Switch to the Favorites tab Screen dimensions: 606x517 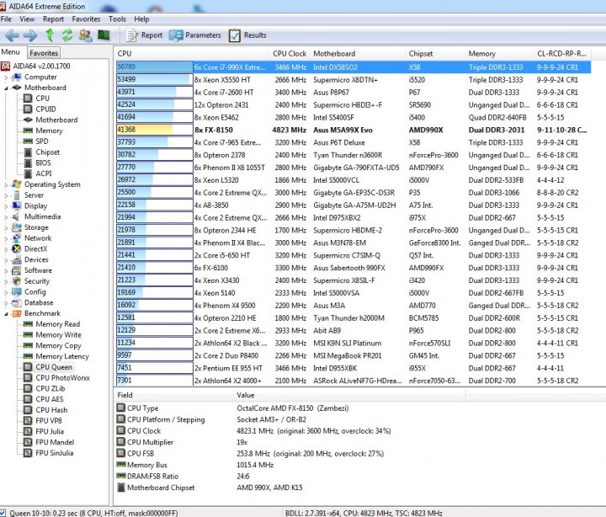point(44,53)
